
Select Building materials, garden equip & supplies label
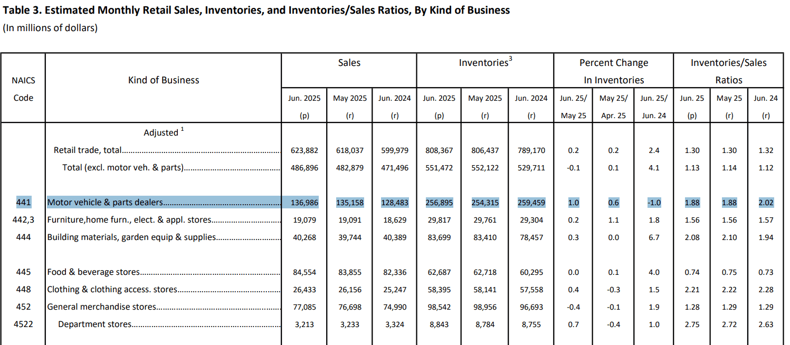(x=131, y=237)
